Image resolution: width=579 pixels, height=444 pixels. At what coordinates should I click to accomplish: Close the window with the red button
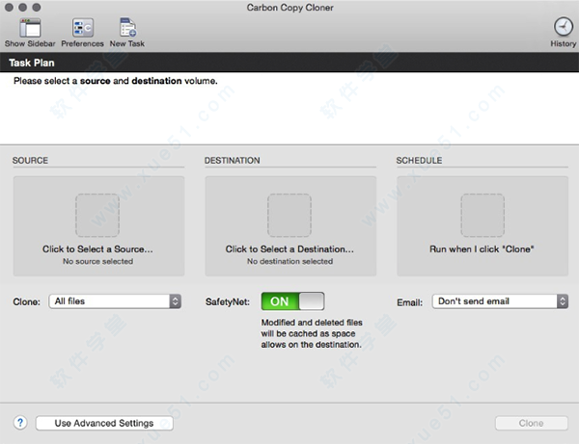pyautogui.click(x=10, y=7)
